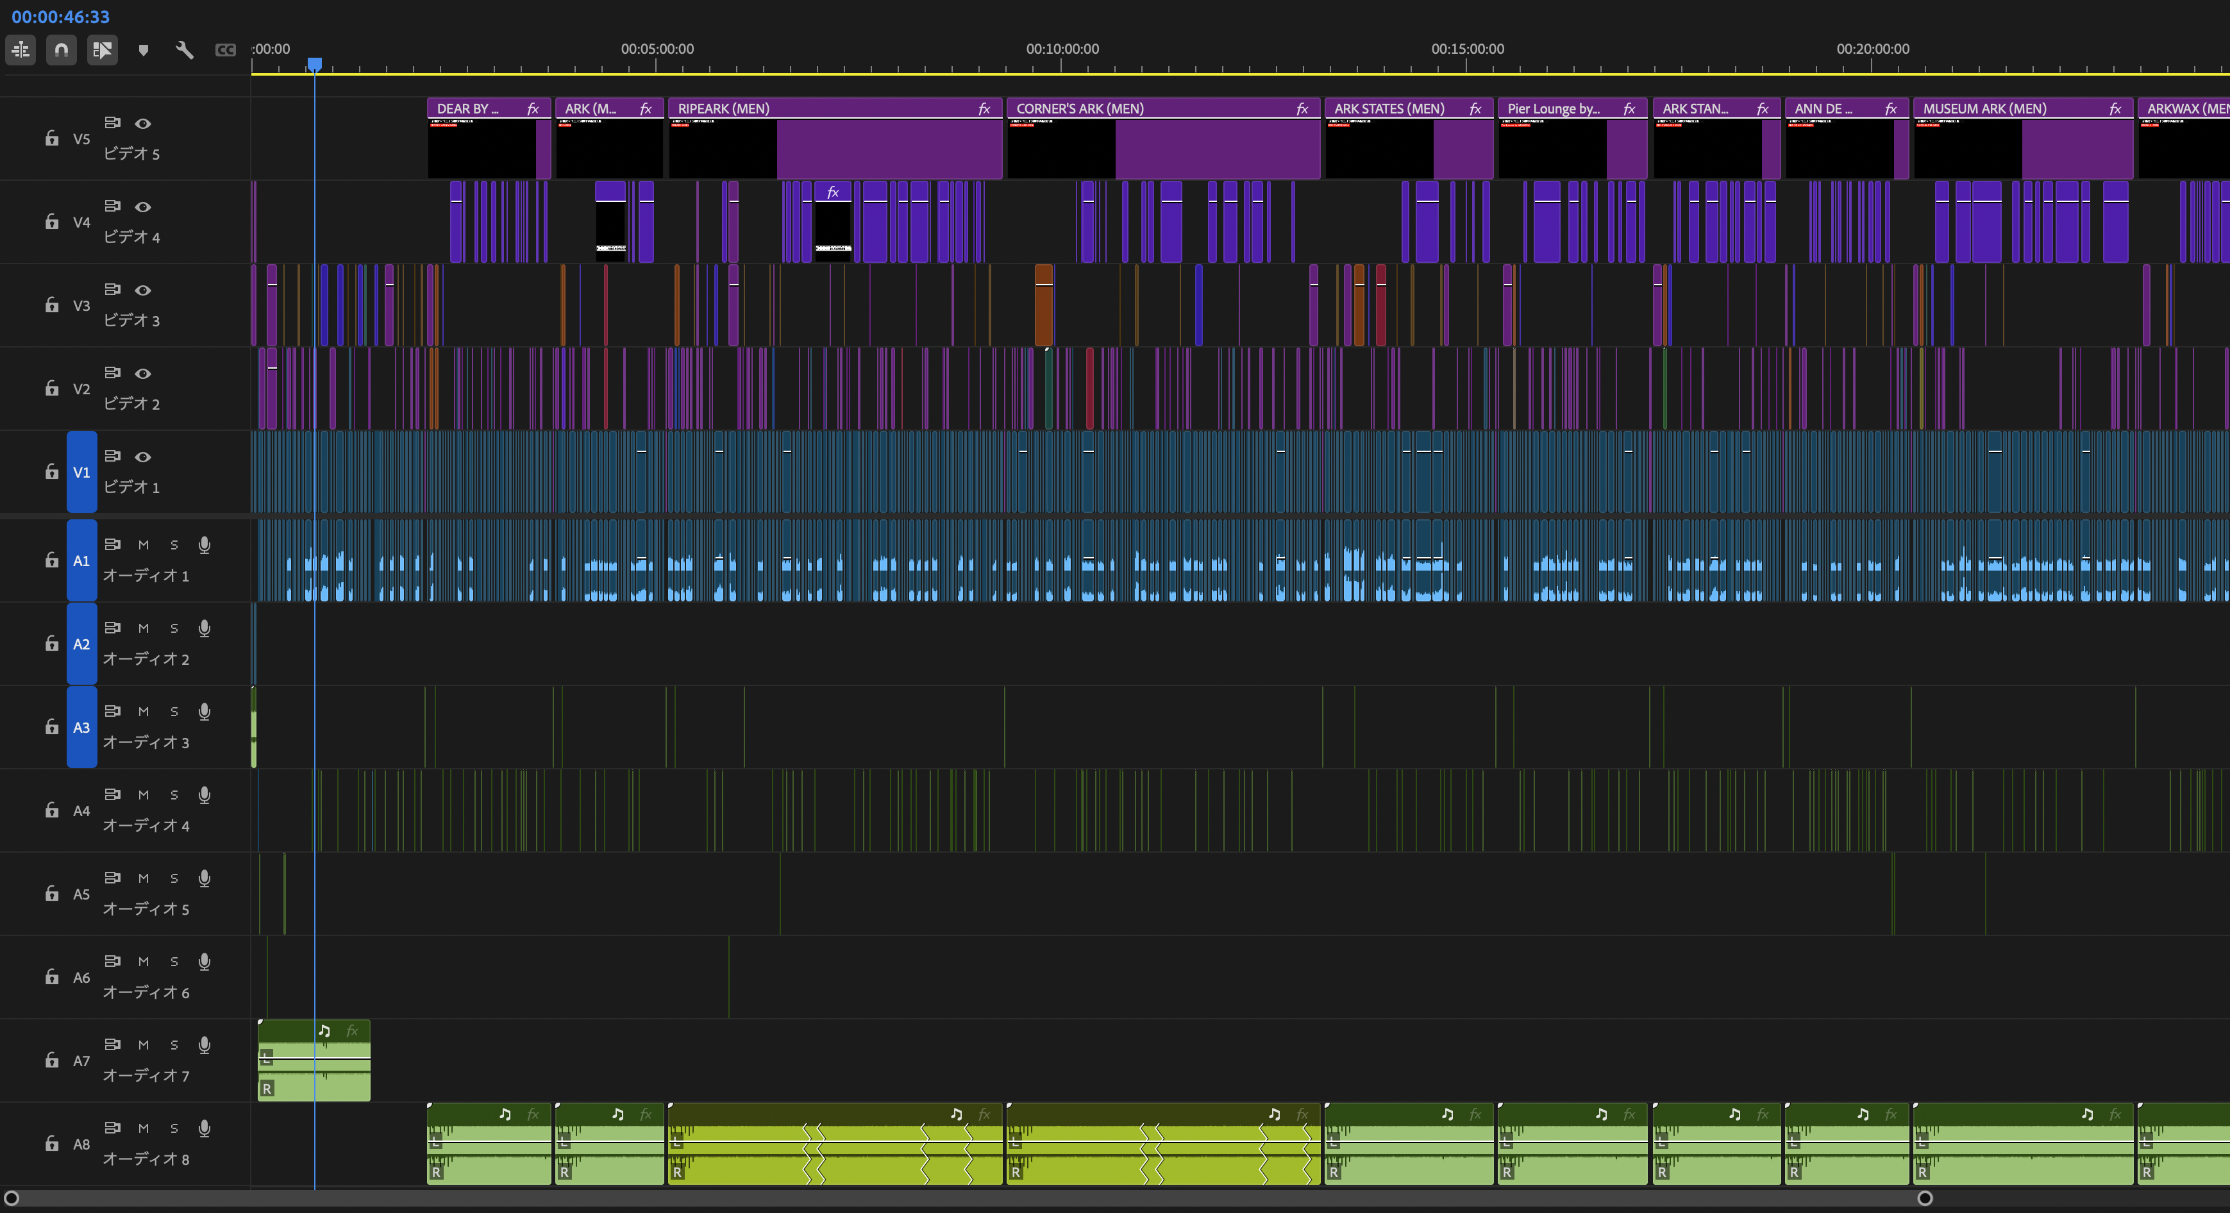The height and width of the screenshot is (1213, 2230).
Task: Click right handle of horizontal zoom scrollbar
Action: click(x=1924, y=1198)
